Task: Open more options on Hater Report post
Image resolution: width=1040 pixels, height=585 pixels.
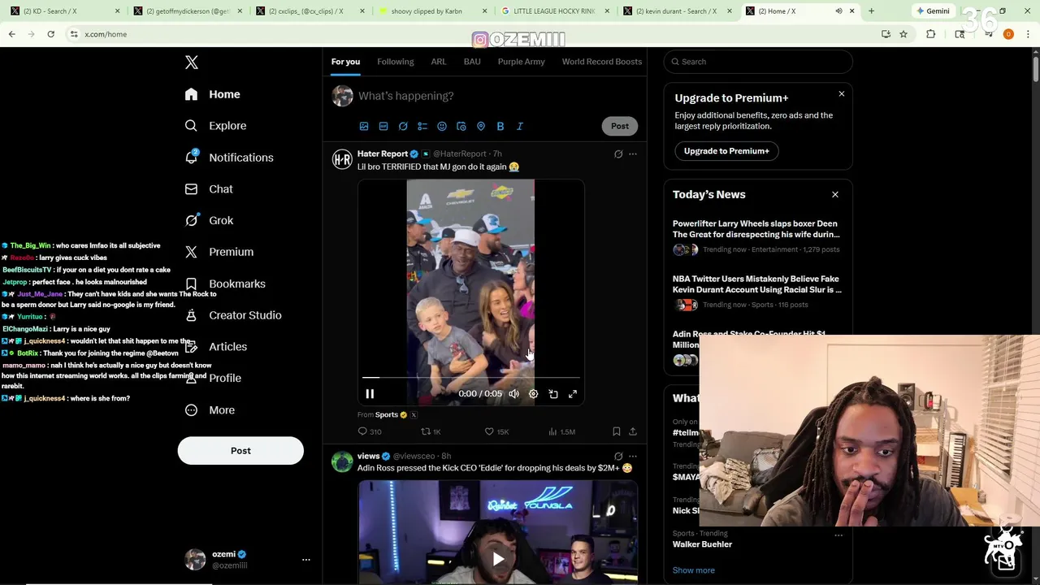Action: (x=633, y=154)
